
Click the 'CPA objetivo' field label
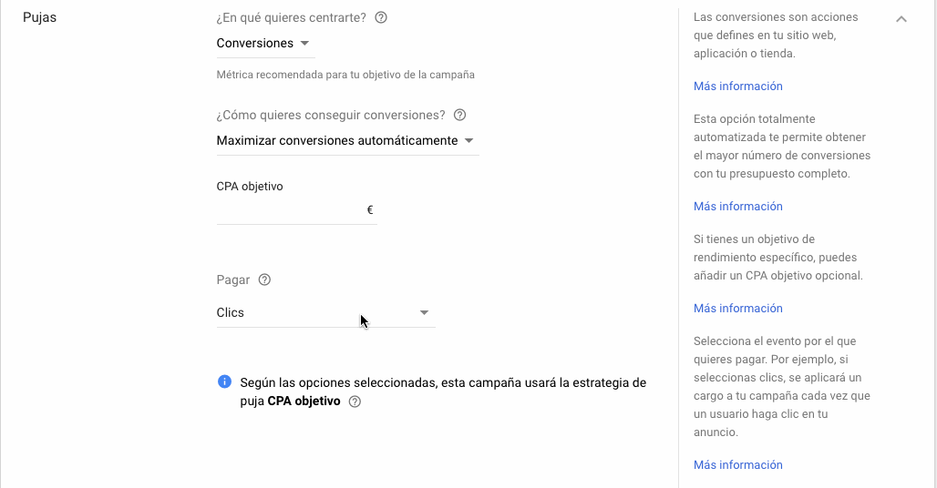coord(250,186)
